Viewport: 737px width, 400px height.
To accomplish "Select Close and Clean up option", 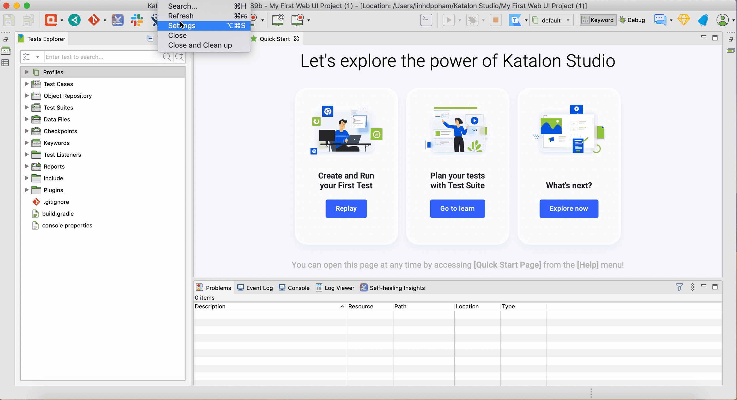I will [x=200, y=45].
